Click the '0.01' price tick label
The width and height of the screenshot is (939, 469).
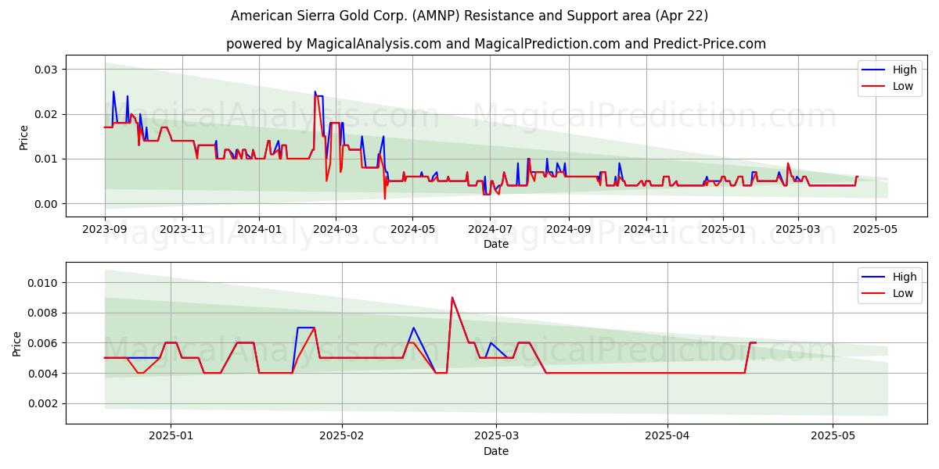pos(47,159)
